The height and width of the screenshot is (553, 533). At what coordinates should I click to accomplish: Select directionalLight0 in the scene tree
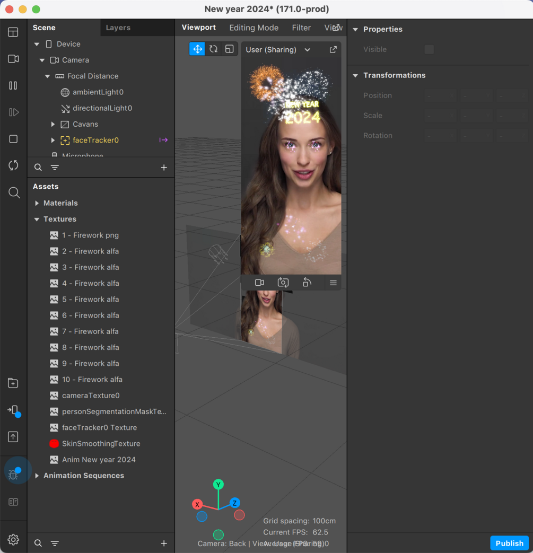pyautogui.click(x=102, y=108)
